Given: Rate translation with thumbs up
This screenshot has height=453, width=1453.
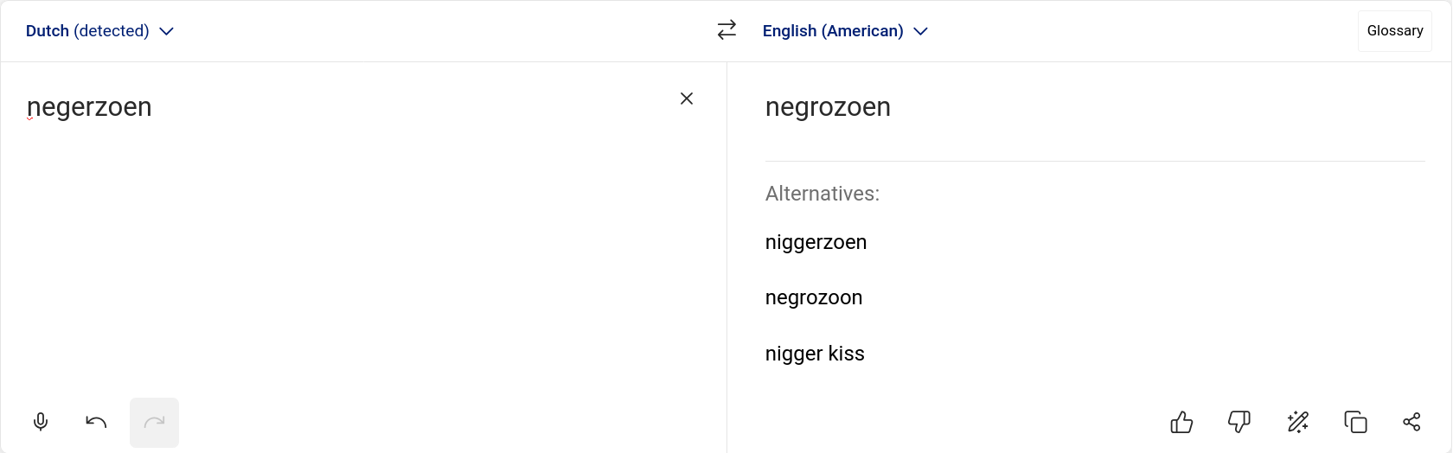Looking at the screenshot, I should (1181, 422).
